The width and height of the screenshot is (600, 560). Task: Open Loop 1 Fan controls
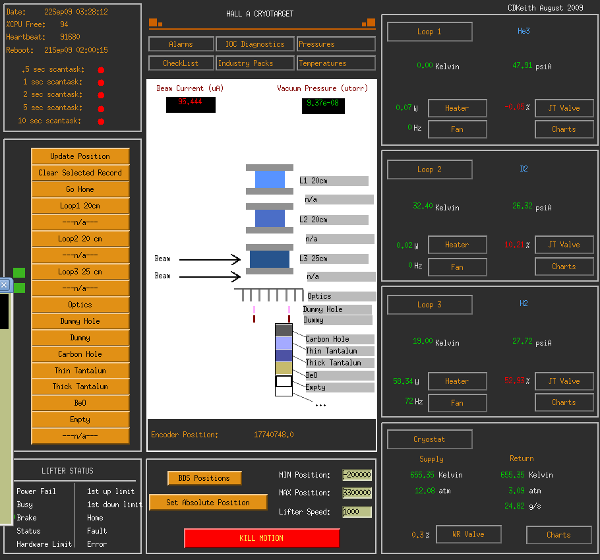click(458, 129)
